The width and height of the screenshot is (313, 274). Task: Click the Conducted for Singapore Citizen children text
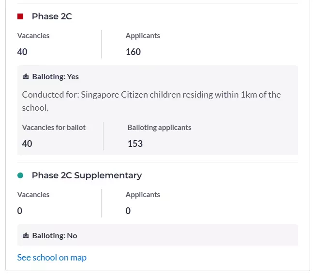tap(151, 101)
